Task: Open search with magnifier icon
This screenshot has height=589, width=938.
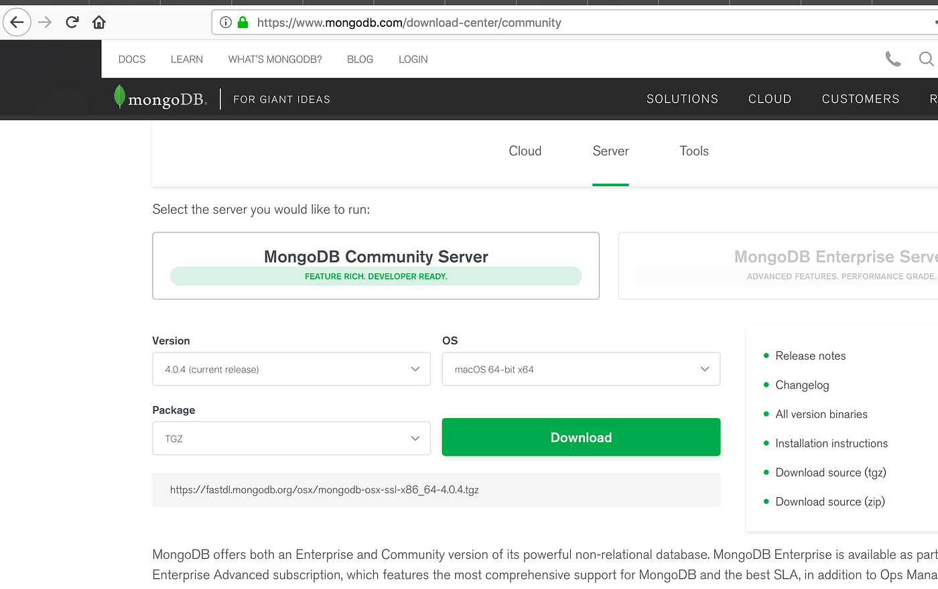Action: [927, 59]
